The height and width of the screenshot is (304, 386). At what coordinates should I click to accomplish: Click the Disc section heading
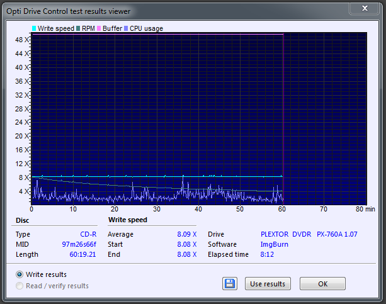pyautogui.click(x=23, y=220)
